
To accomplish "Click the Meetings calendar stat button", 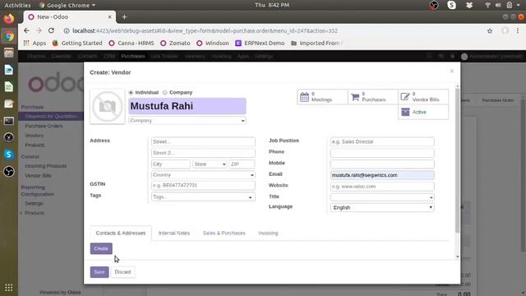I will coord(322,97).
